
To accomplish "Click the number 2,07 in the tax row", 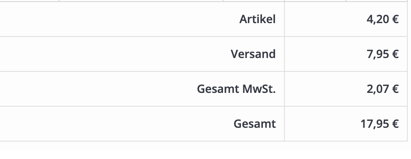I will (x=378, y=89).
